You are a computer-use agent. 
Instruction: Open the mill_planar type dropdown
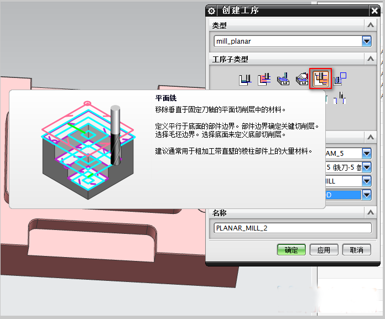[366, 41]
